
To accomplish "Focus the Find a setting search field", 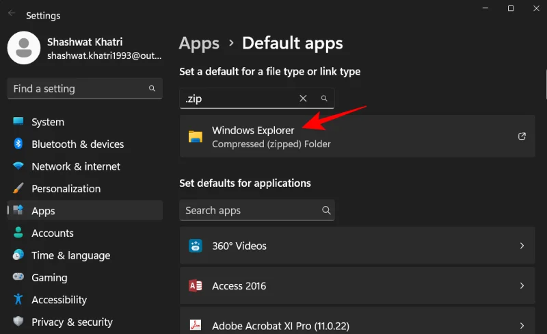I will pyautogui.click(x=85, y=88).
